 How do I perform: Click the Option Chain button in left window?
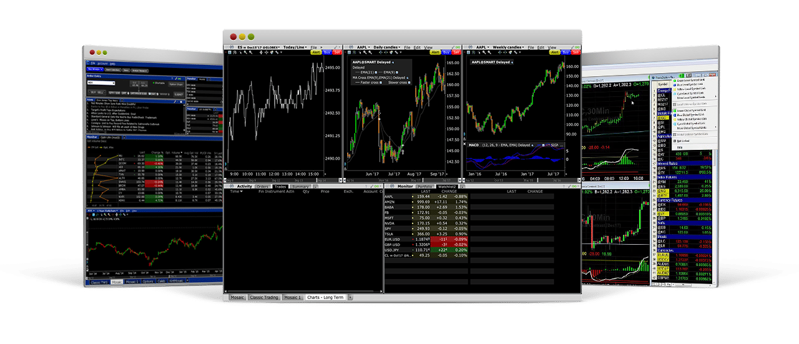click(x=176, y=84)
